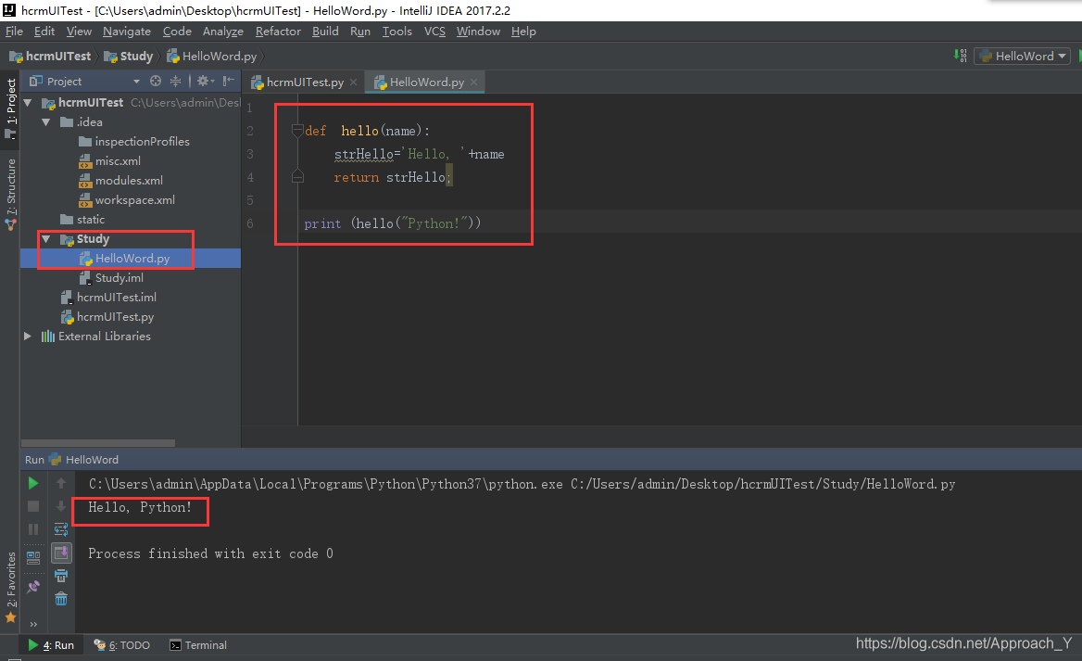Clear the console with the trash icon

click(61, 599)
